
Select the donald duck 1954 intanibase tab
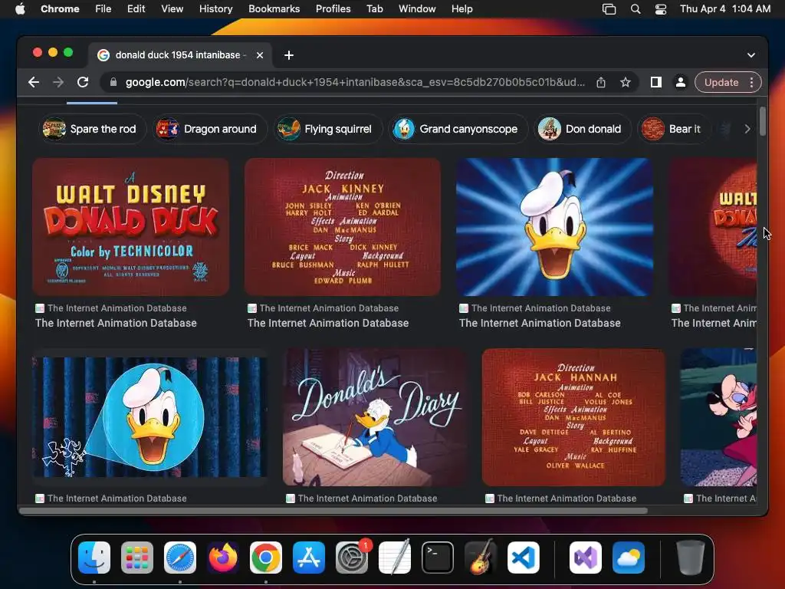tap(180, 55)
